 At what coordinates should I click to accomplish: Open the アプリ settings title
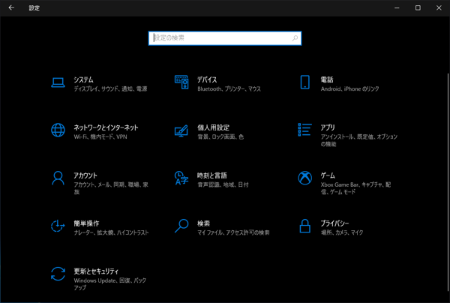coord(328,127)
